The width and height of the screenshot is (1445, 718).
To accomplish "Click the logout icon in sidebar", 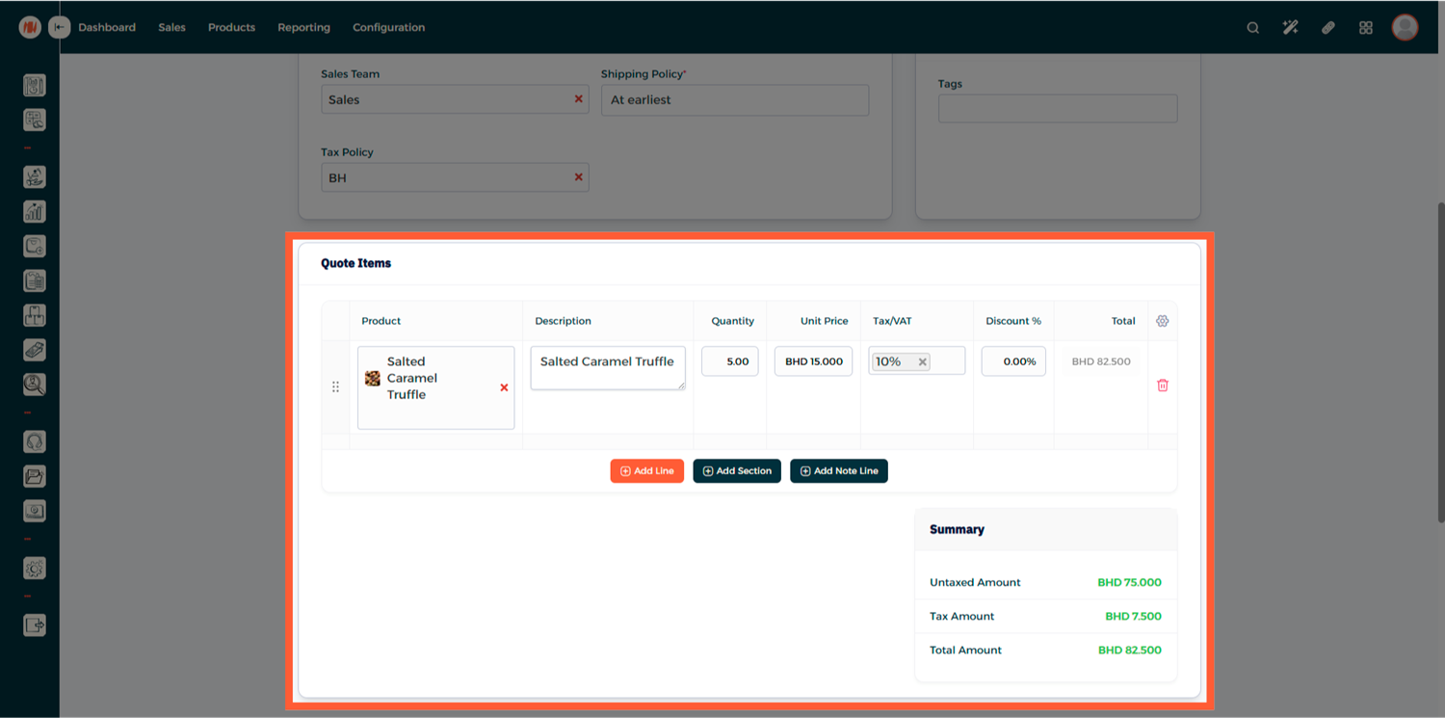I will (35, 625).
